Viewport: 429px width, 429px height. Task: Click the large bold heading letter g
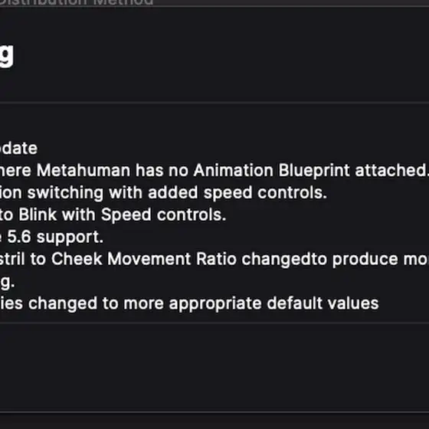7,55
